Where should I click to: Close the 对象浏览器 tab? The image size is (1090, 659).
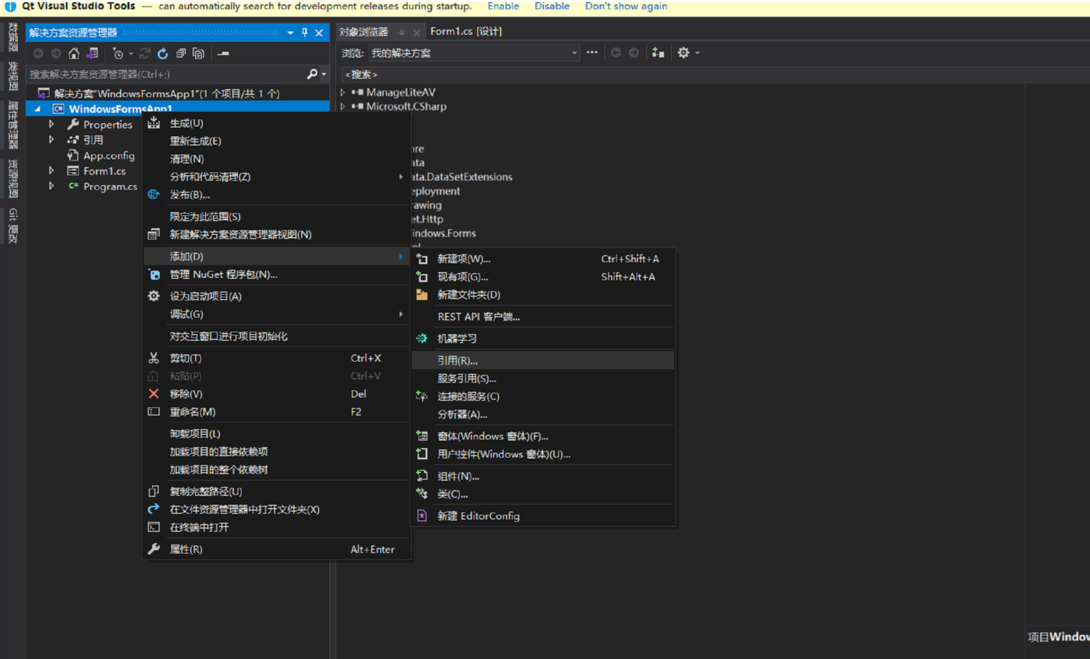(417, 33)
